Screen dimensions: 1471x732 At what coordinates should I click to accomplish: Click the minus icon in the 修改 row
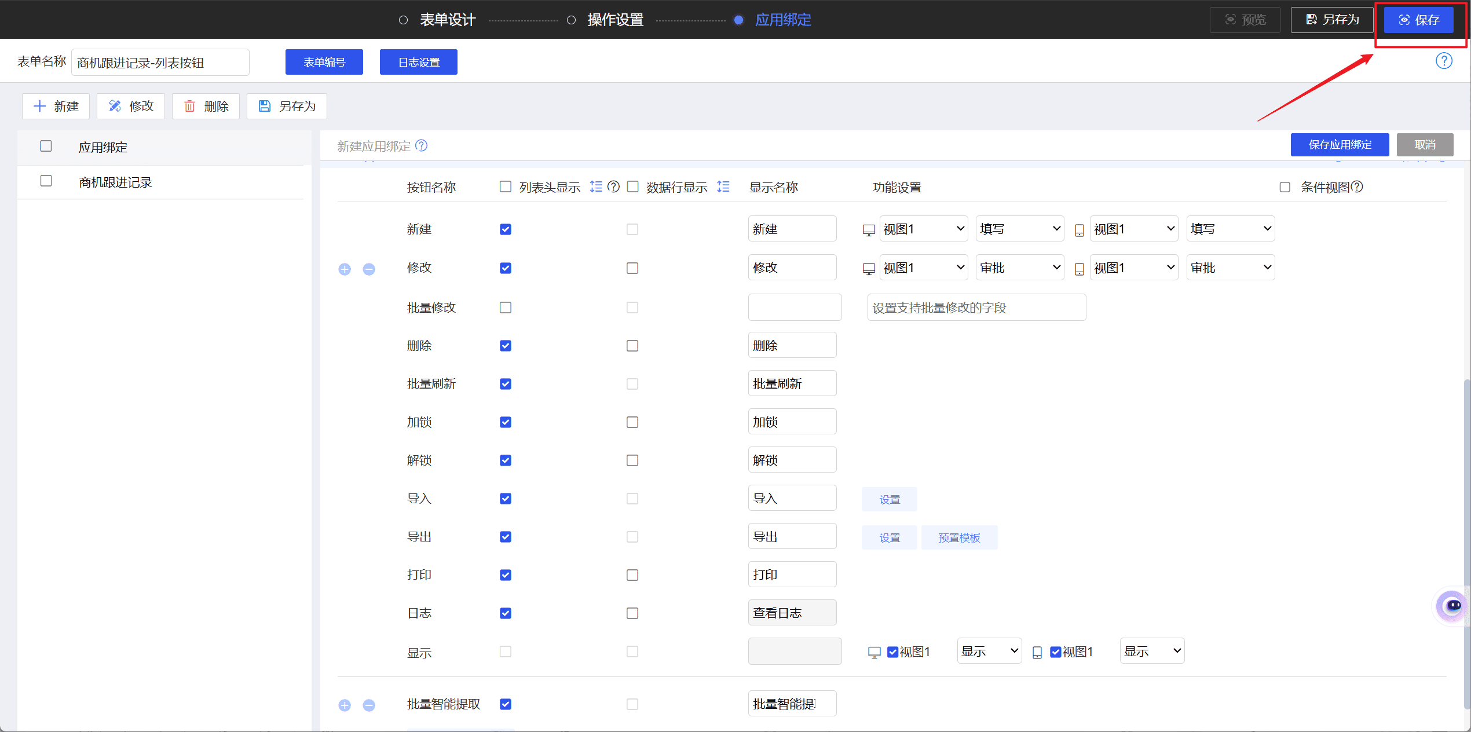pos(369,269)
